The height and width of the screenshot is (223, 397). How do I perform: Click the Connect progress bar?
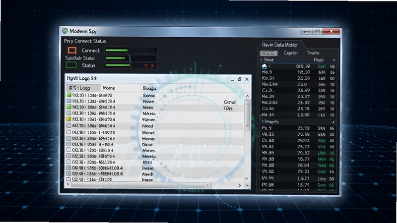131,51
